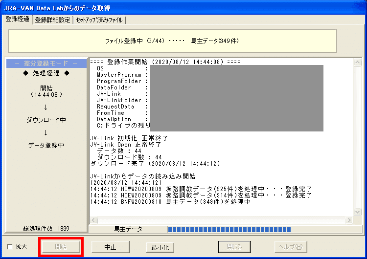Click the ダウンロード中 step label

tap(46, 120)
